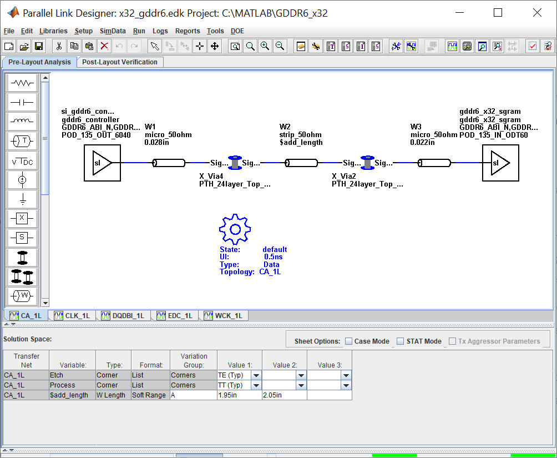
Task: Click the $add_length Value 1 field '1.95in'
Action: tap(240, 395)
